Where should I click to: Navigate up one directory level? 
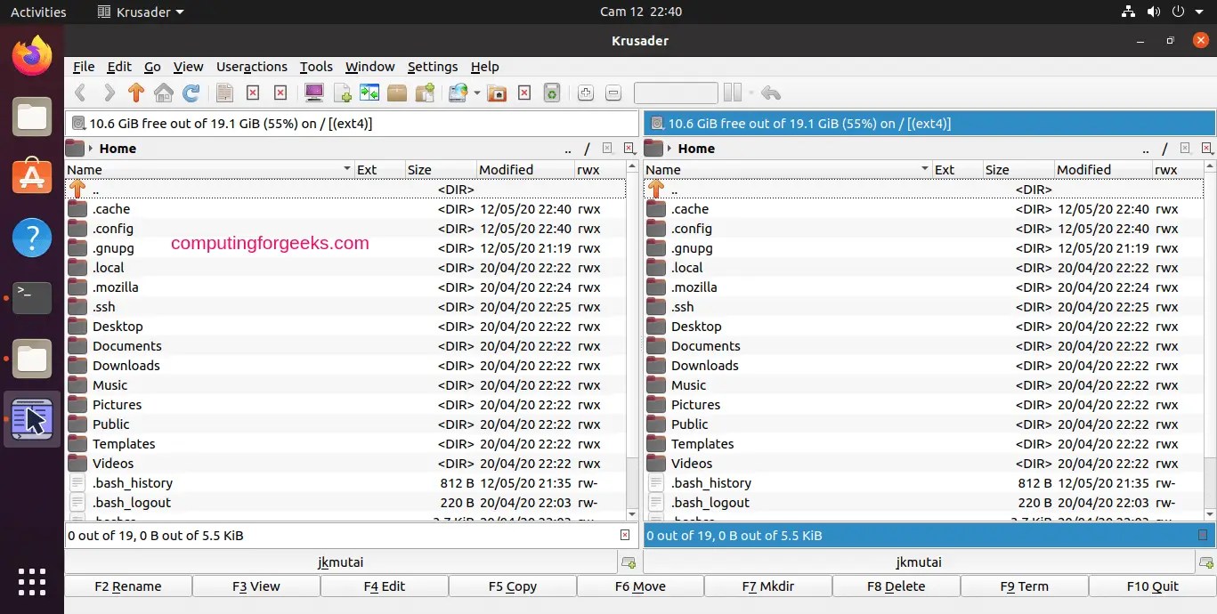pyautogui.click(x=135, y=93)
